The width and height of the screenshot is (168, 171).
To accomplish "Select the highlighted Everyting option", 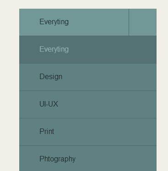I will point(88,49).
